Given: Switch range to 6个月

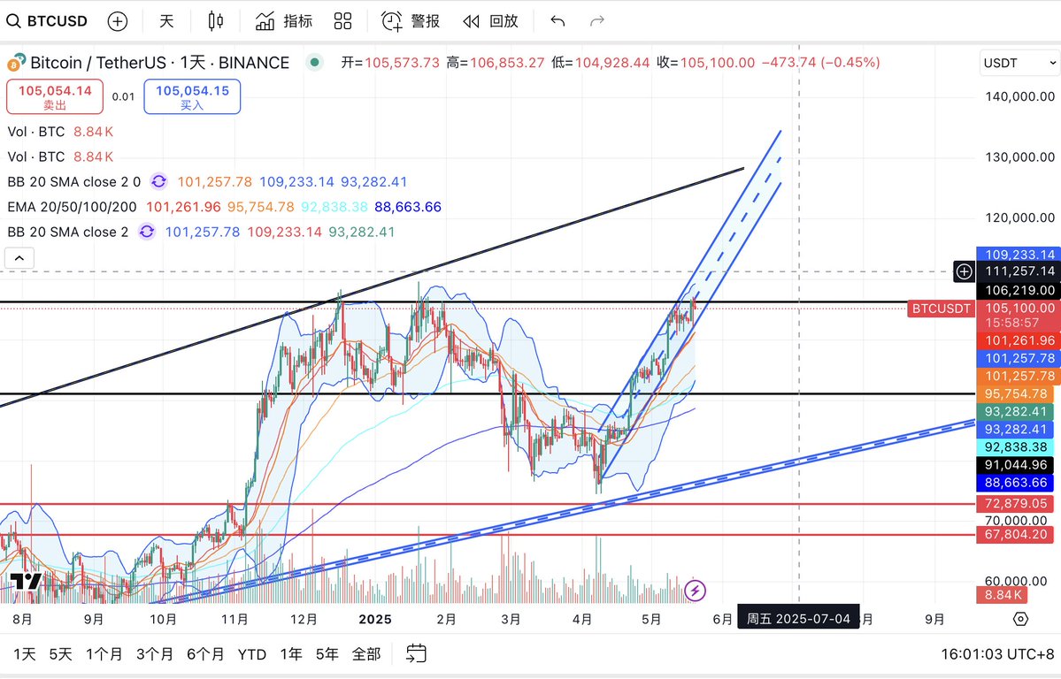Looking at the screenshot, I should click(205, 654).
